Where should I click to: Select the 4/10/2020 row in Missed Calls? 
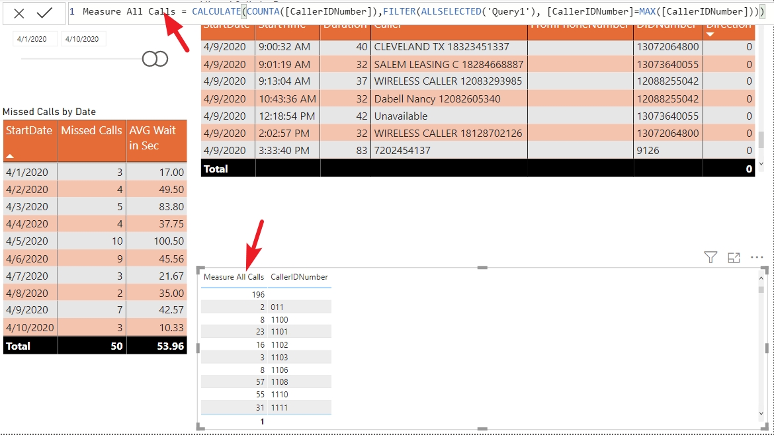[x=95, y=327]
